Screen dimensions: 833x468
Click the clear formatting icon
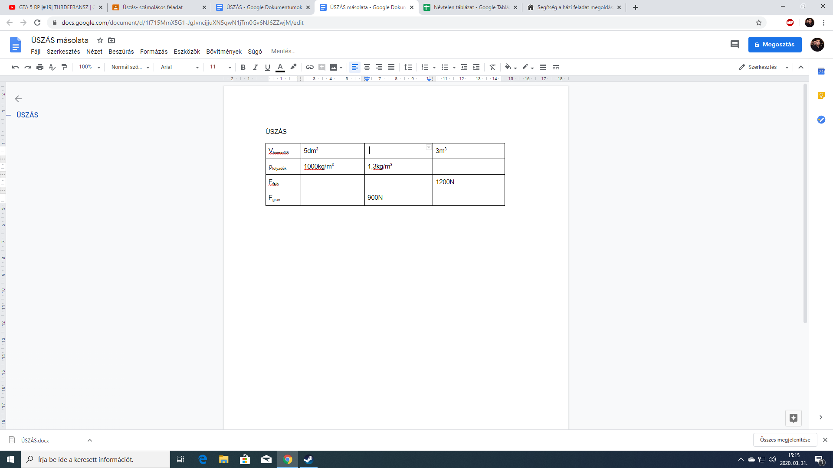pyautogui.click(x=492, y=67)
